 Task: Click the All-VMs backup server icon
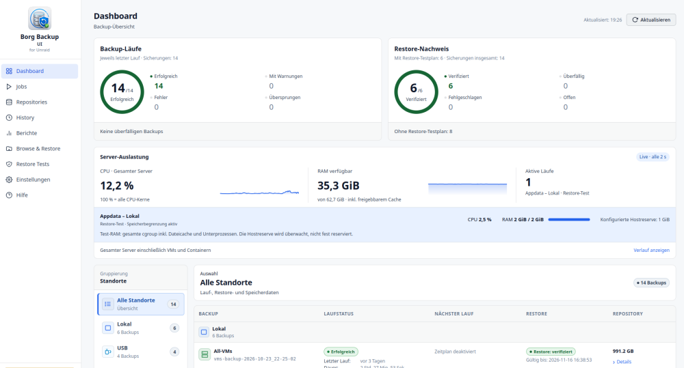[204, 354]
